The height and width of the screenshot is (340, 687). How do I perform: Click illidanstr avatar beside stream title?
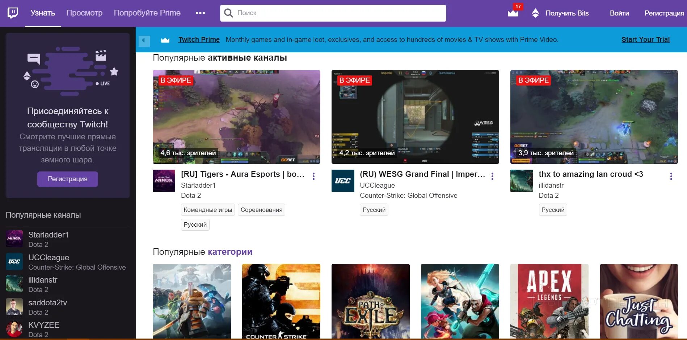tap(522, 181)
